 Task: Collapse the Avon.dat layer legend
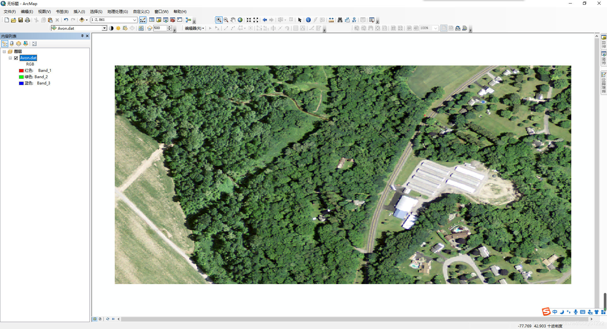coord(10,58)
